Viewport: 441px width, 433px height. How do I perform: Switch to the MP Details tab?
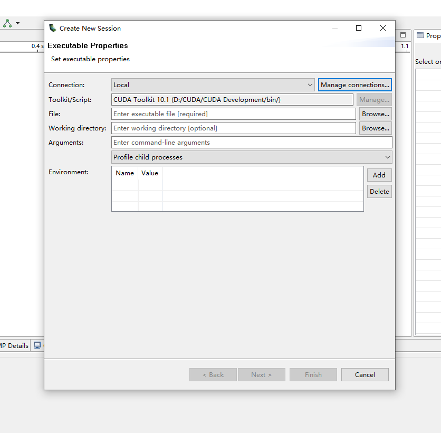pos(14,345)
